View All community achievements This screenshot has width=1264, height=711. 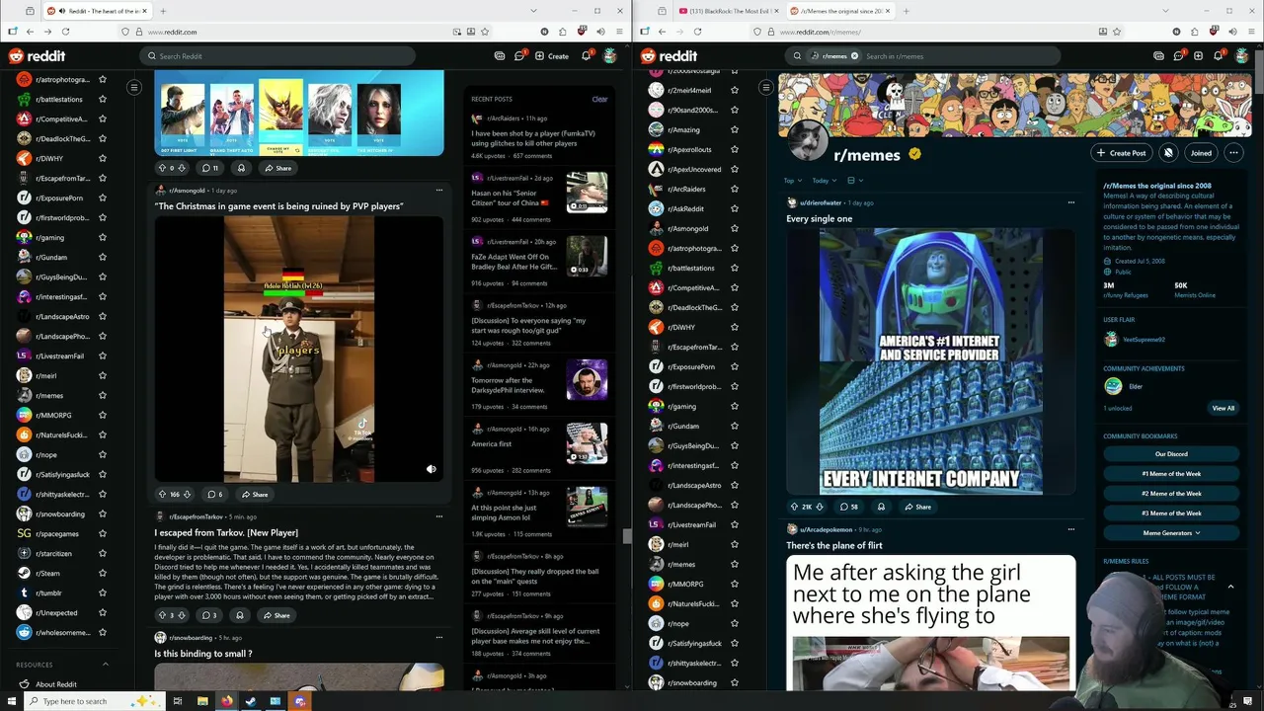click(x=1223, y=408)
